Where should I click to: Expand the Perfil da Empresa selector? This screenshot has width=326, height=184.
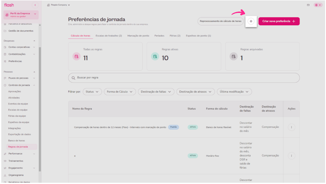tap(21, 15)
